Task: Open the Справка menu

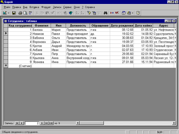Action: click(90, 7)
